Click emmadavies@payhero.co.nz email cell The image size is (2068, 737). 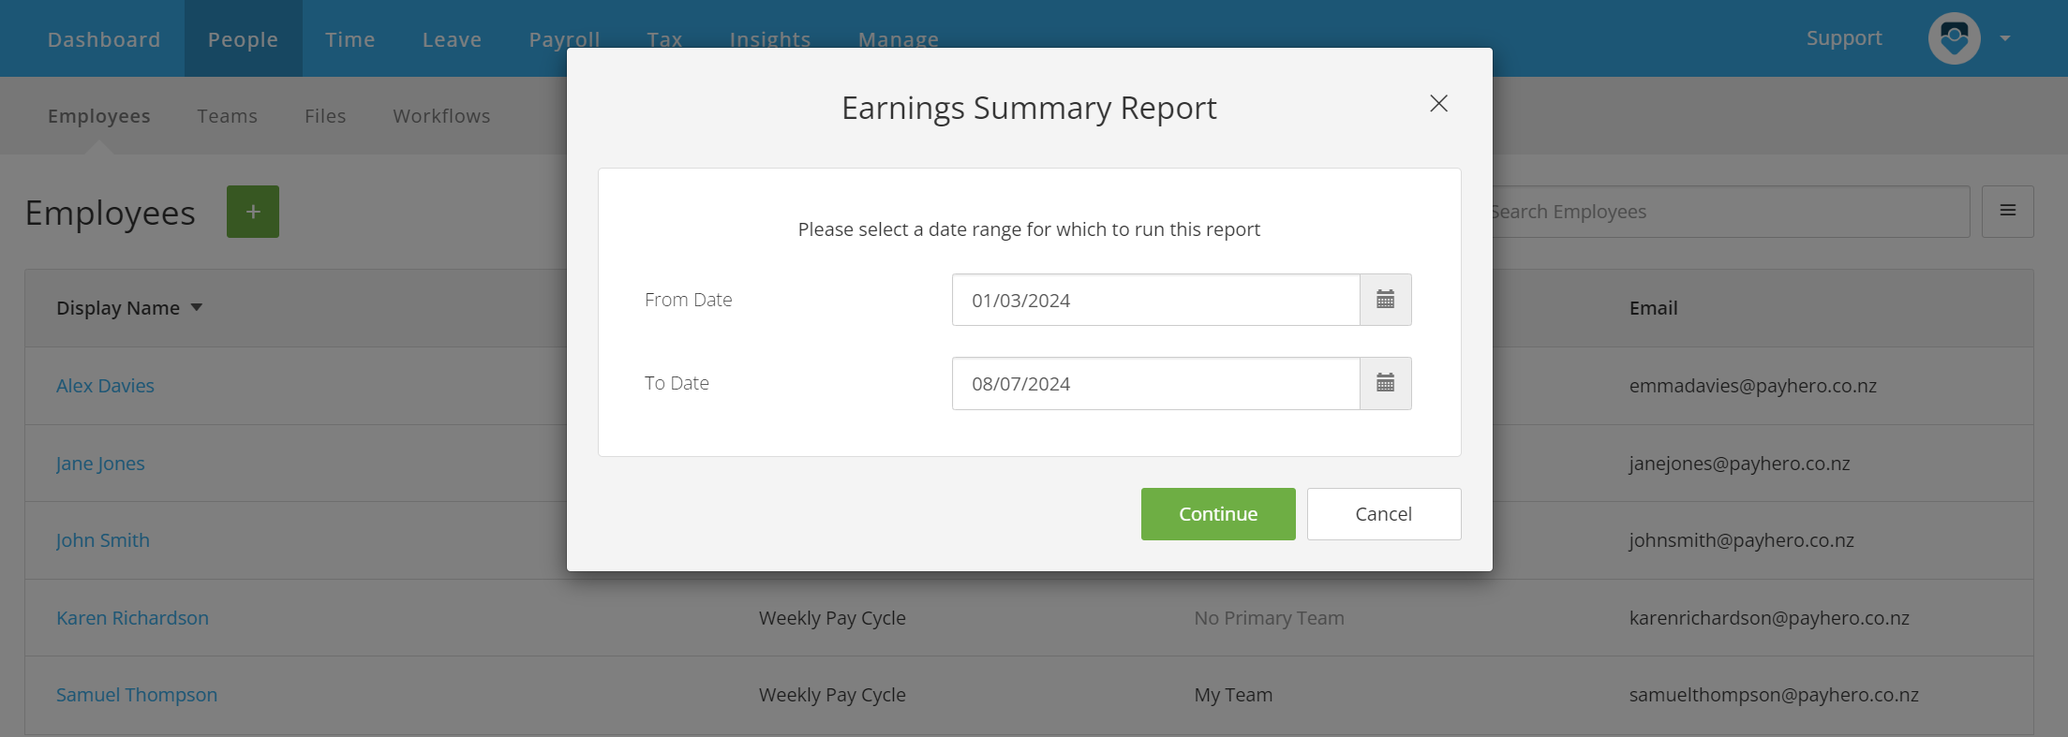1753,386
